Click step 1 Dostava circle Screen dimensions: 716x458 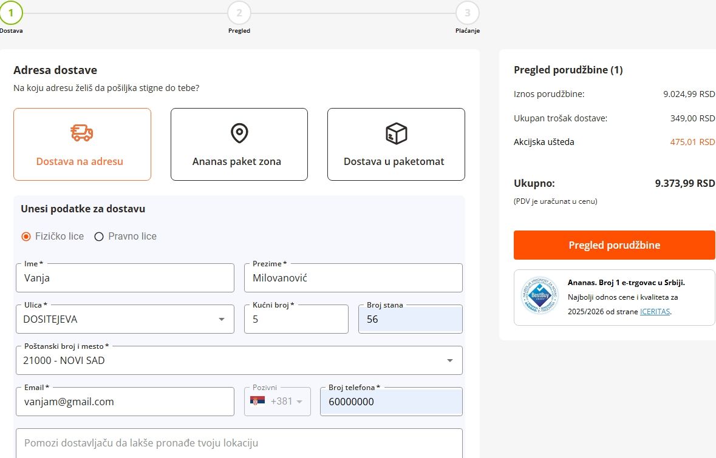(11, 12)
